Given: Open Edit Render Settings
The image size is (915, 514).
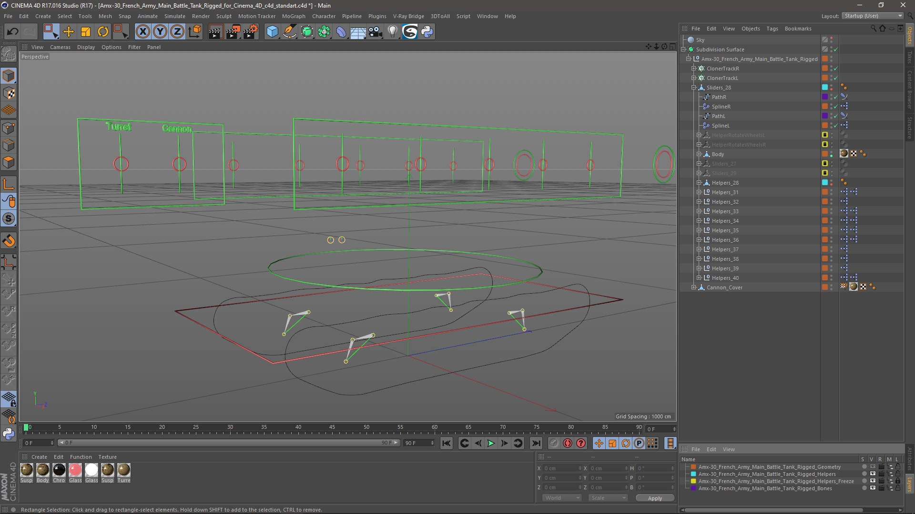Looking at the screenshot, I should click(251, 32).
